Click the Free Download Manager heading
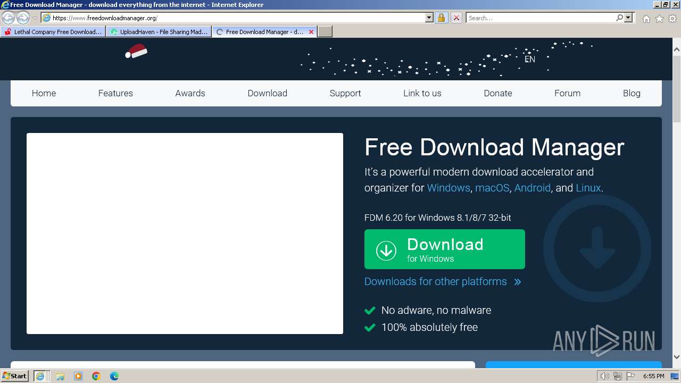Viewport: 681px width, 383px height. tap(494, 147)
